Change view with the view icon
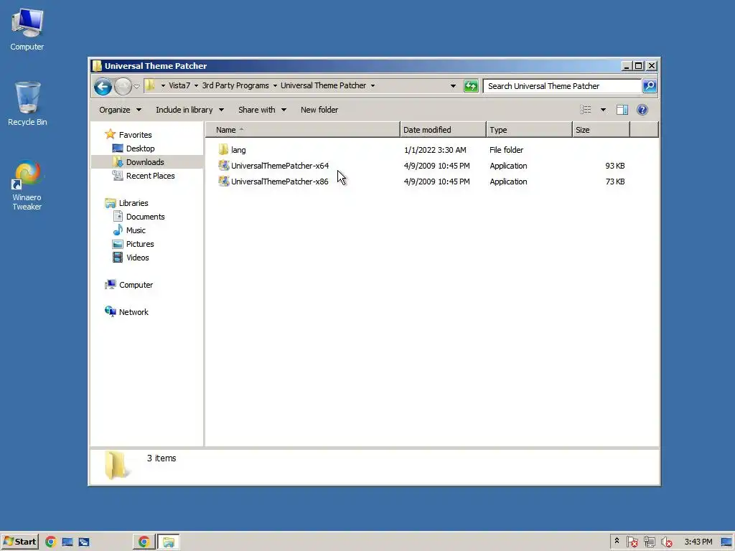This screenshot has width=735, height=551. click(586, 110)
